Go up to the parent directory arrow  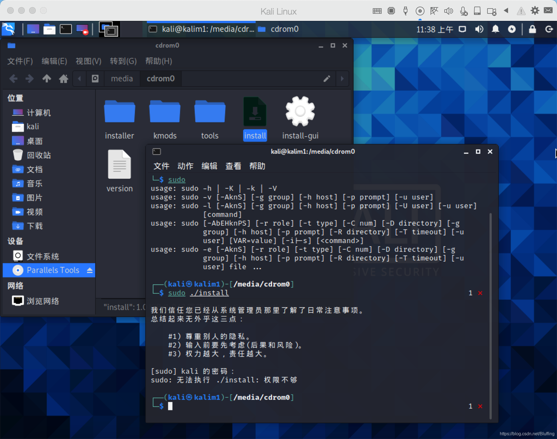click(47, 79)
